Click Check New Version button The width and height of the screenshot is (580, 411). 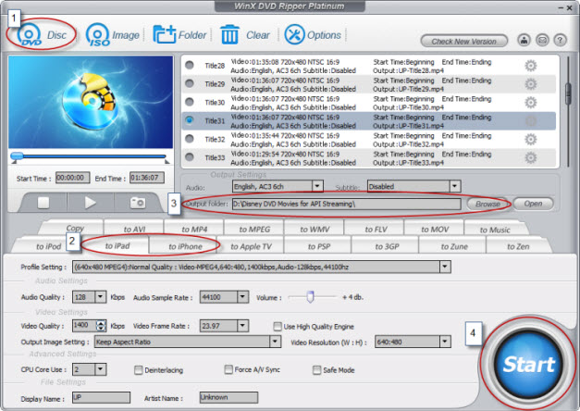click(463, 41)
